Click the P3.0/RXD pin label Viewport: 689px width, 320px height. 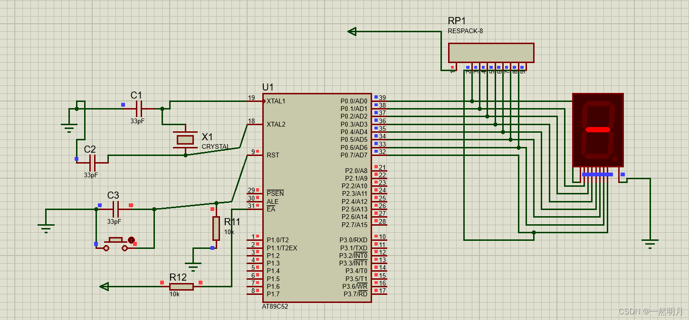tap(354, 240)
